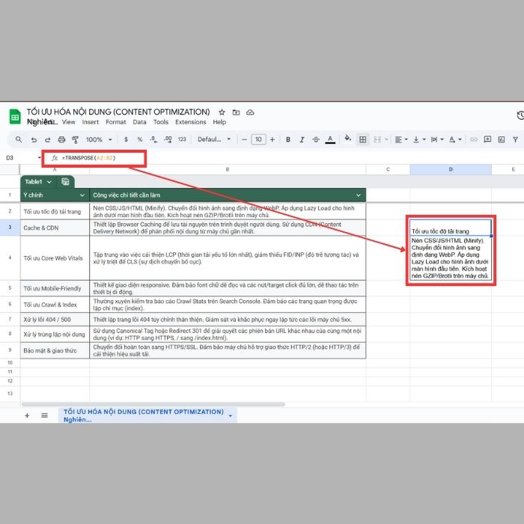Viewport: 524px width, 524px height.
Task: Click the table view icon beside Table1
Action: pos(66,181)
